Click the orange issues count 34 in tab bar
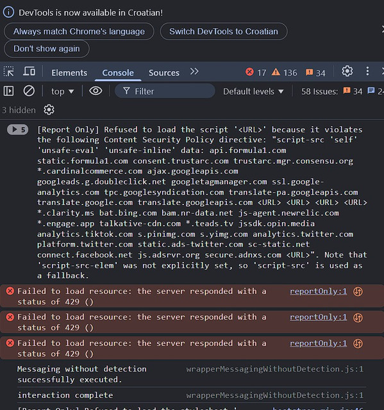 [x=315, y=72]
